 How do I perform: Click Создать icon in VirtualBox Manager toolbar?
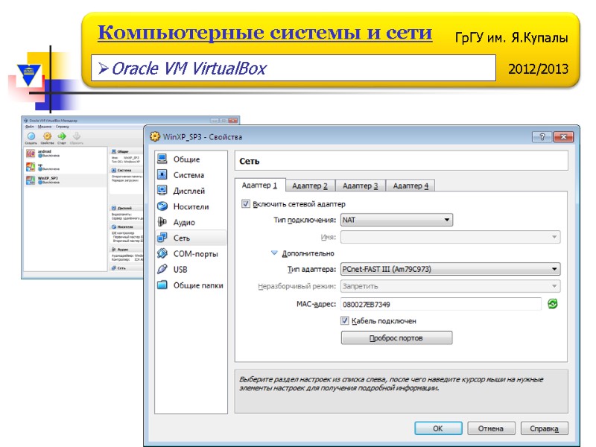point(31,136)
